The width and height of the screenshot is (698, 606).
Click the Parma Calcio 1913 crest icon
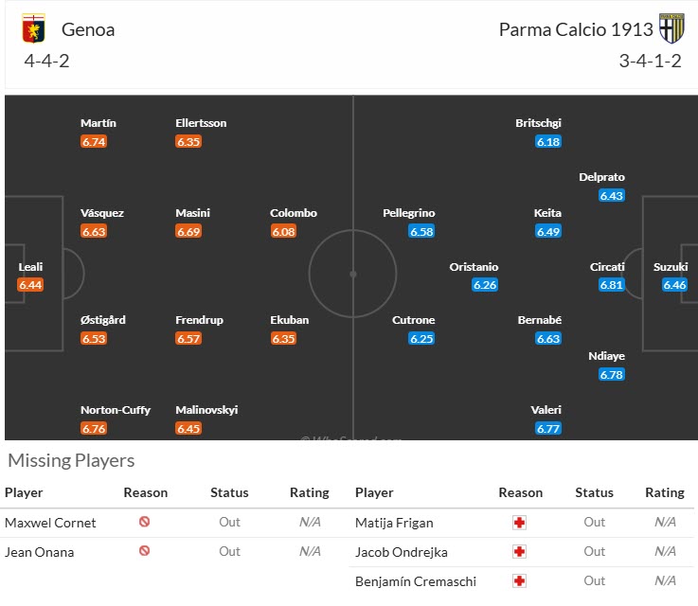(x=671, y=29)
